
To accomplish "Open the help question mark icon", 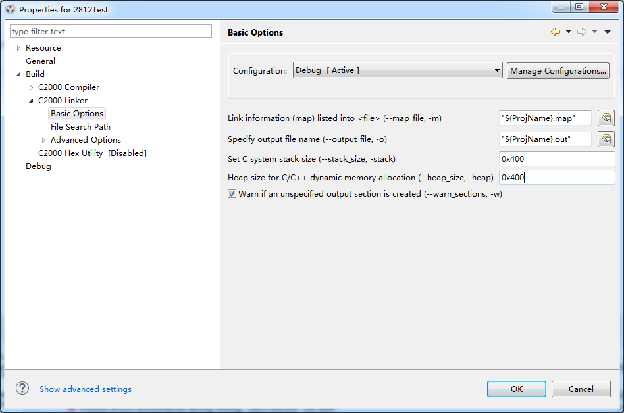I will (x=22, y=389).
